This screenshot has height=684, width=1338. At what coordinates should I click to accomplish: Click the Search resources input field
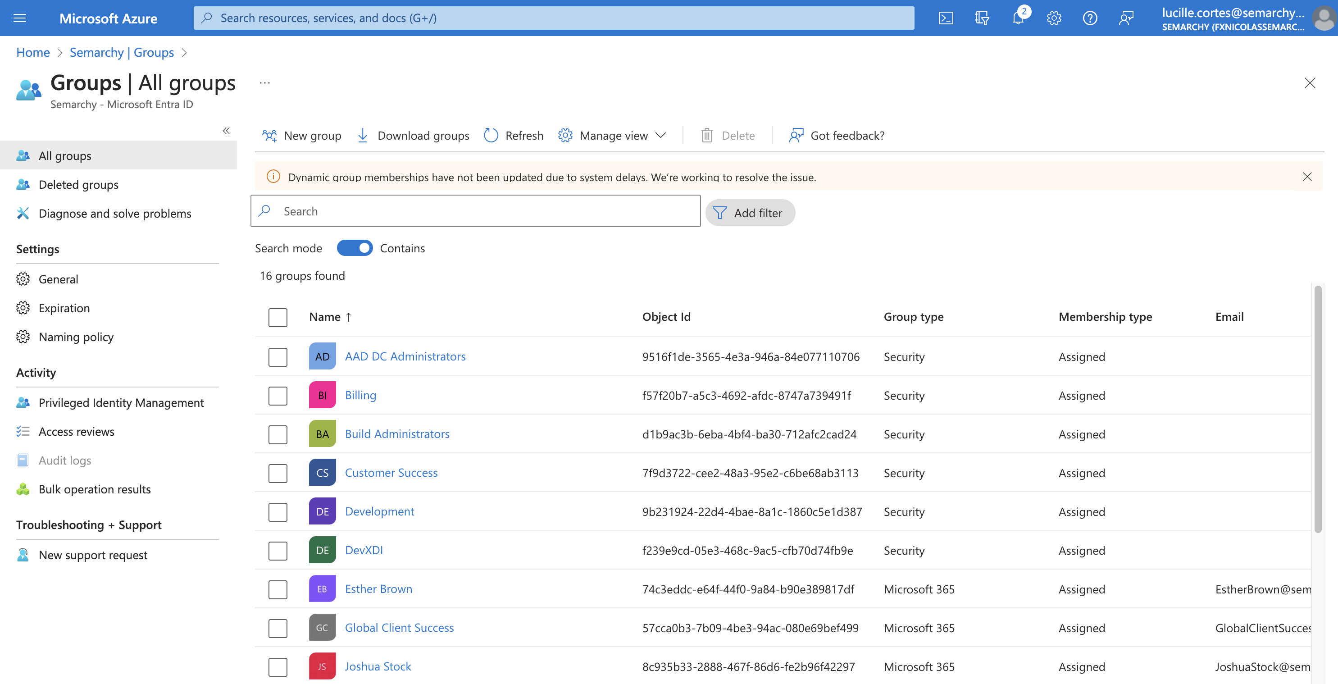(x=555, y=17)
